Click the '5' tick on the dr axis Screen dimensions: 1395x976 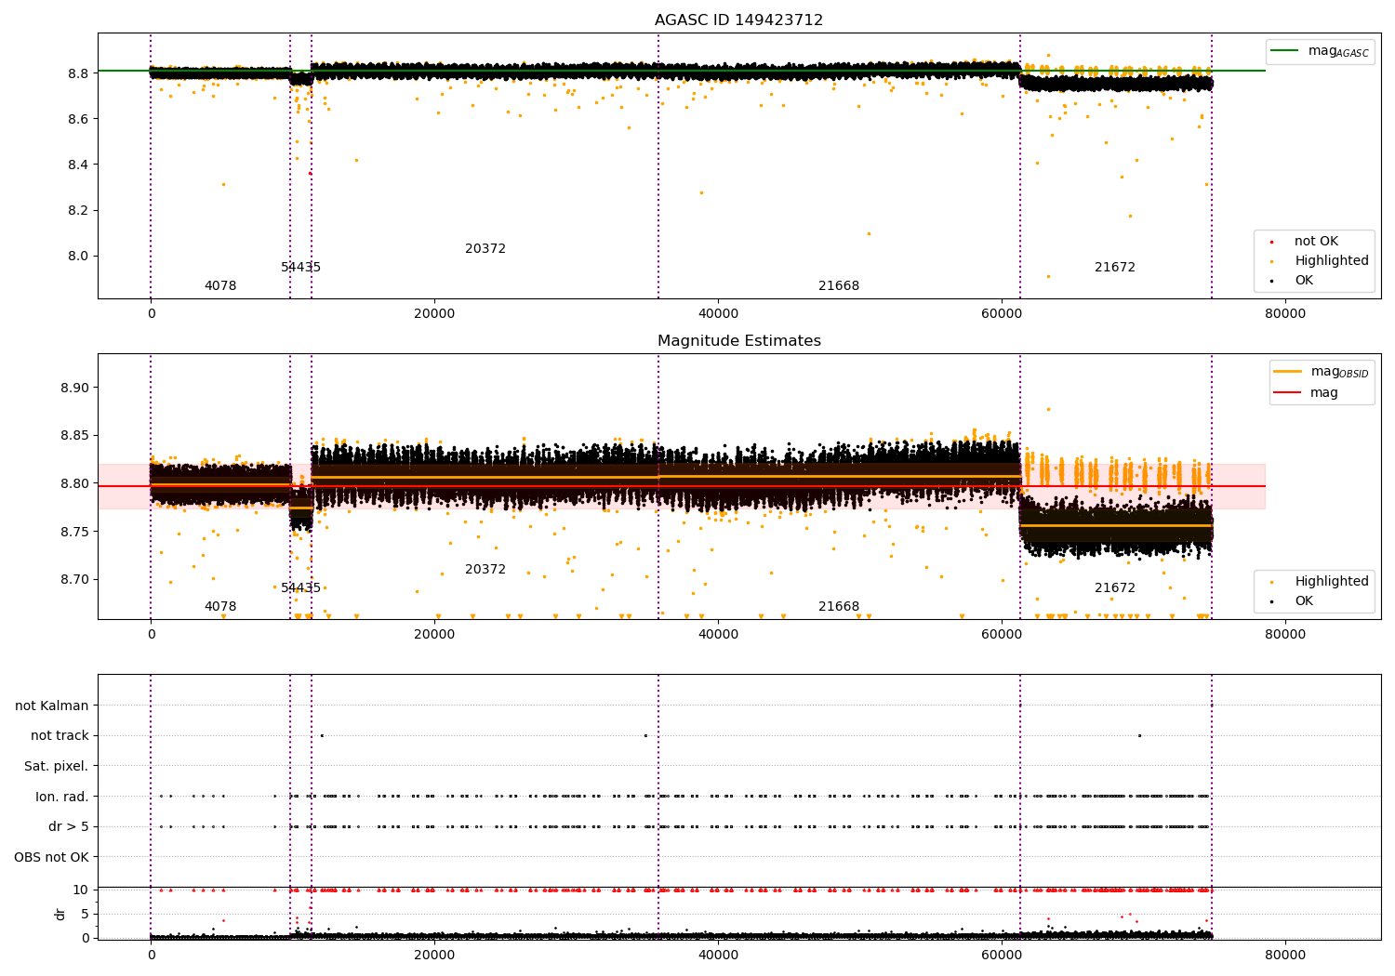85,915
